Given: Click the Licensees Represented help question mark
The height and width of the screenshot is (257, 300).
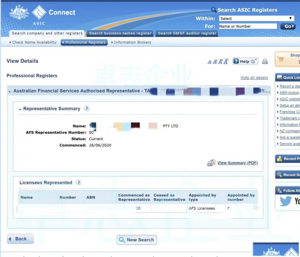Looking at the screenshot, I should [x=78, y=182].
